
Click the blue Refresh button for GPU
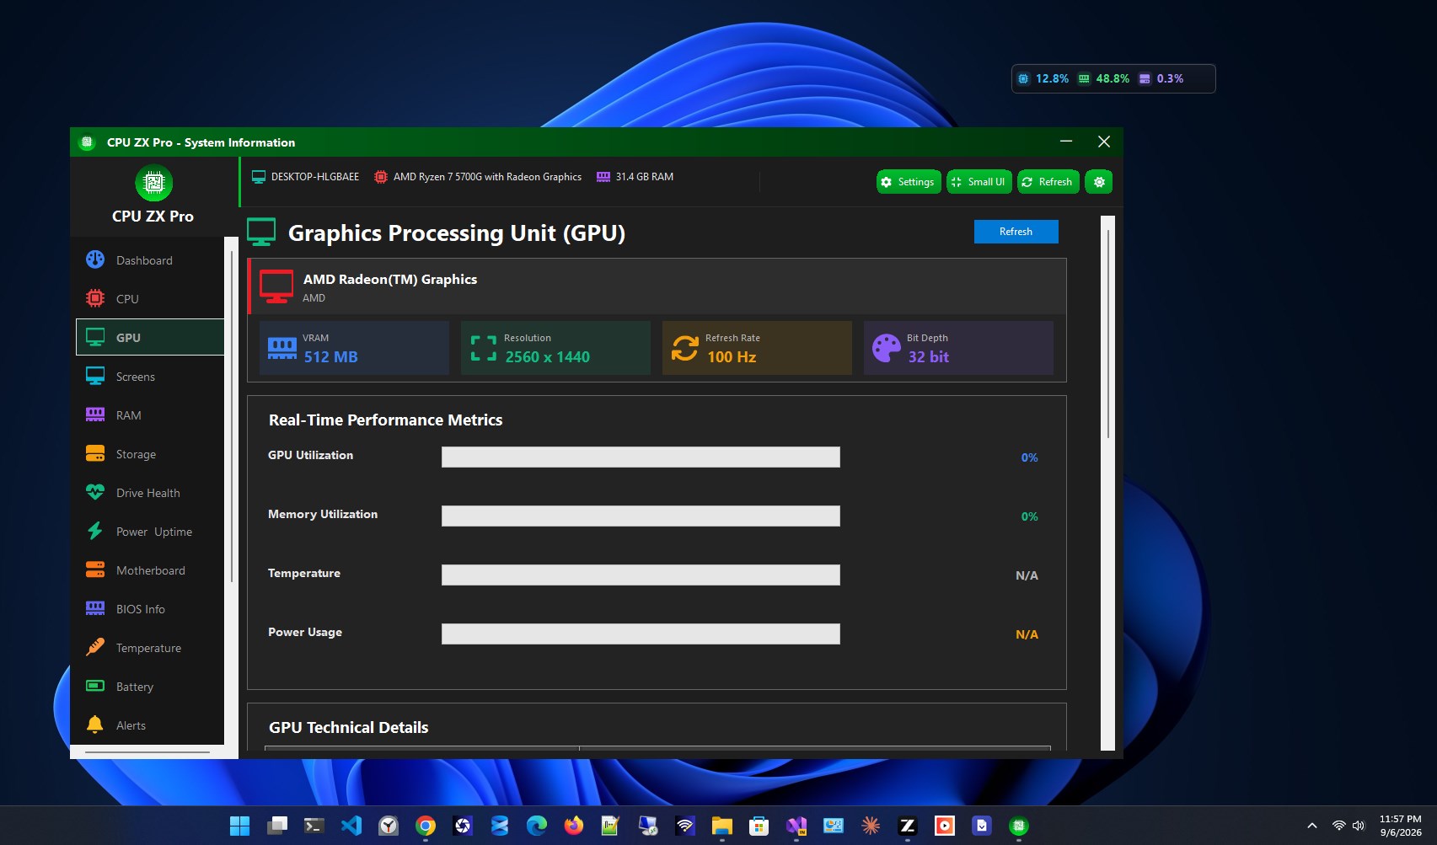(1016, 232)
